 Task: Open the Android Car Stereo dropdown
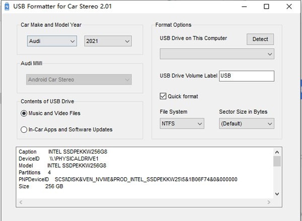(x=79, y=80)
